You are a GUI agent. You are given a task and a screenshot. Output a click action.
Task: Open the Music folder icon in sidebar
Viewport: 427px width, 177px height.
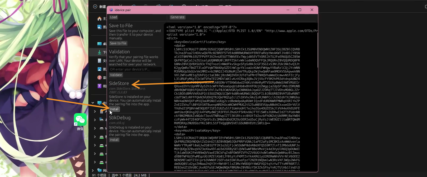99,77
